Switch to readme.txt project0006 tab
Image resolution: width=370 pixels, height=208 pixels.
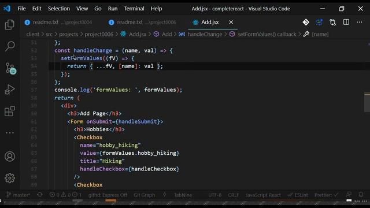coord(142,22)
